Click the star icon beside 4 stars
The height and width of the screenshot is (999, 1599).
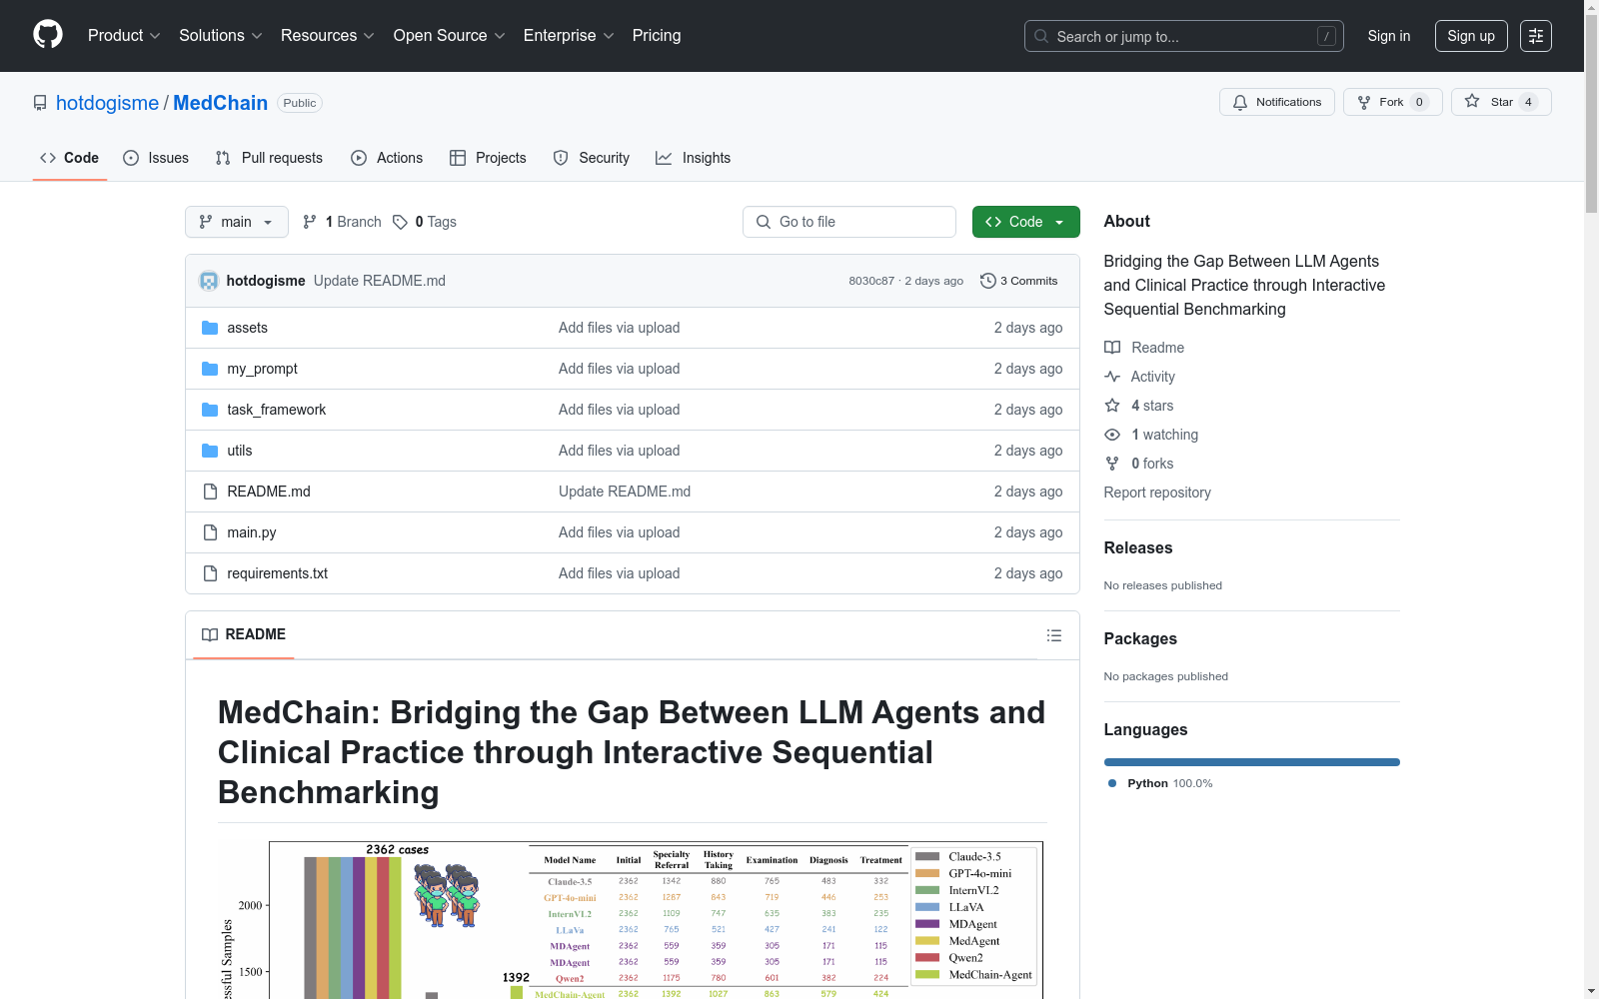click(1112, 406)
